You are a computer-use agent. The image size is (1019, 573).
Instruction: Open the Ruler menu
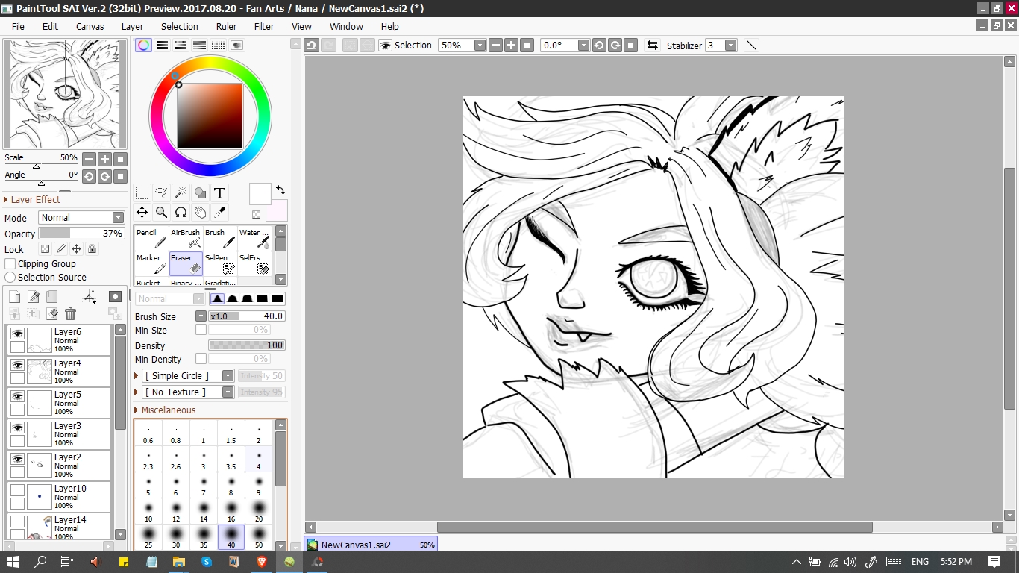pos(226,26)
